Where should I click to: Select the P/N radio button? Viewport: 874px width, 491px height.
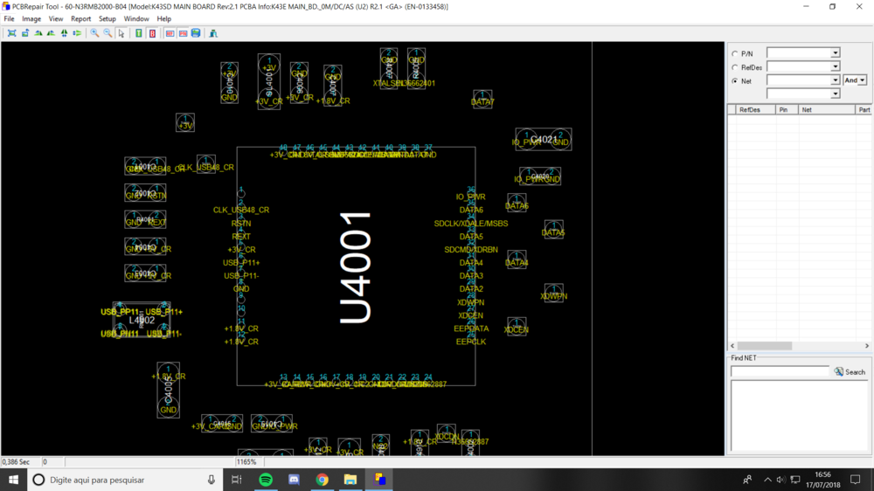(734, 54)
